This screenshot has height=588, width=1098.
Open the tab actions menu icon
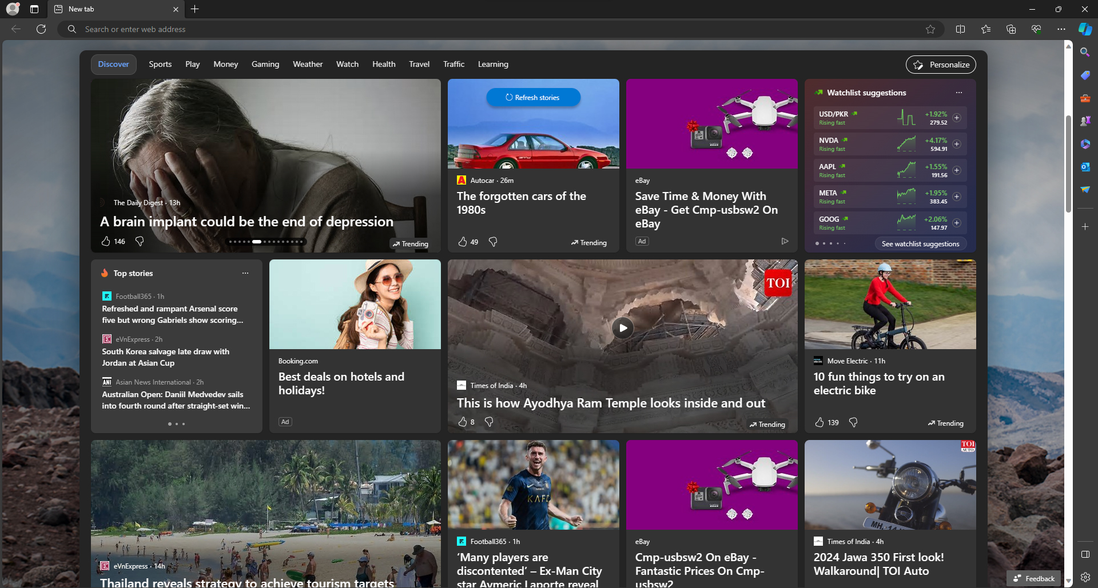(x=34, y=9)
